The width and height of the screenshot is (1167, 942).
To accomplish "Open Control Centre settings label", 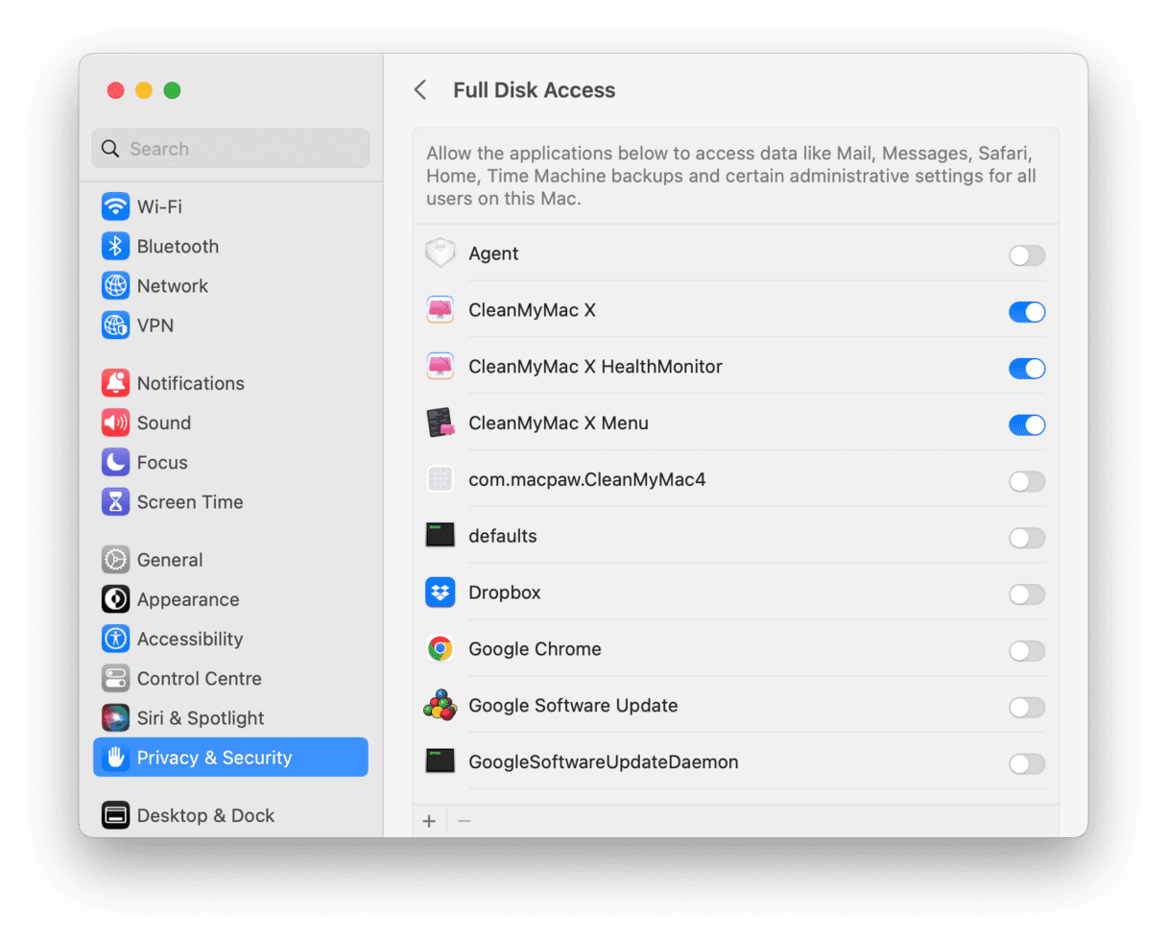I will coord(200,678).
